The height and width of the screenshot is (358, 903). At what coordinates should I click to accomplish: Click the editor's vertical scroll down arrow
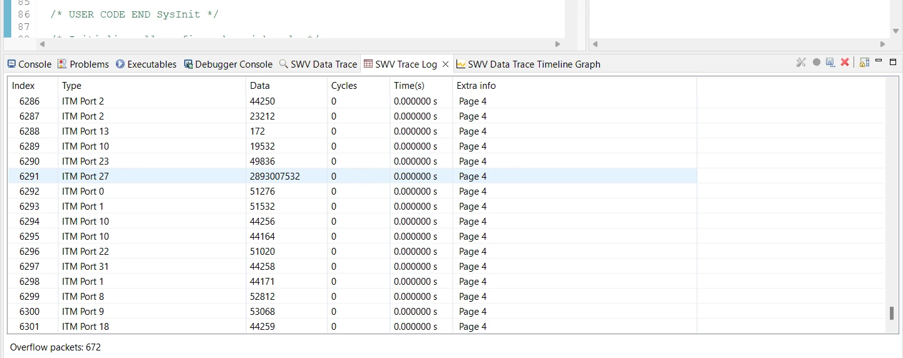[894, 31]
